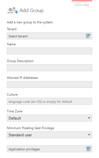
Task: Click the Time Zone label
Action: pyautogui.click(x=15, y=111)
